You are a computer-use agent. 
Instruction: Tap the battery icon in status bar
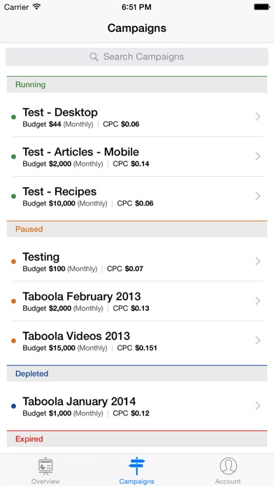261,7
